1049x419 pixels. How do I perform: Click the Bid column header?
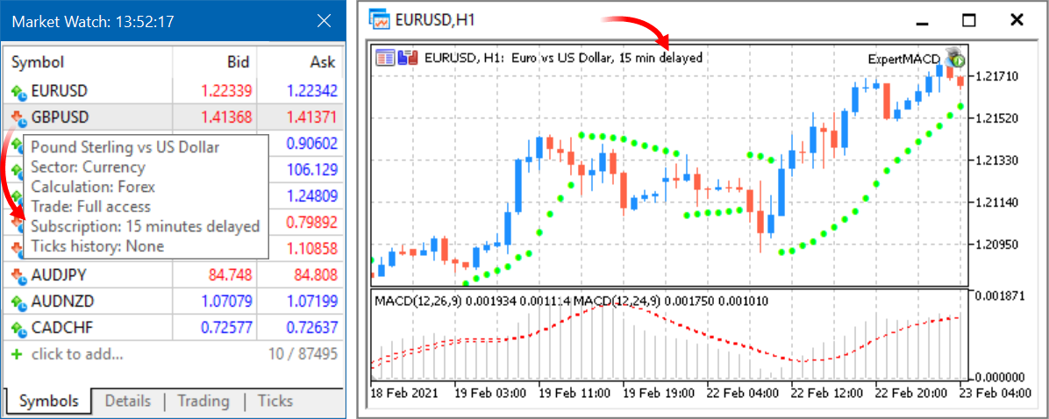pos(237,62)
